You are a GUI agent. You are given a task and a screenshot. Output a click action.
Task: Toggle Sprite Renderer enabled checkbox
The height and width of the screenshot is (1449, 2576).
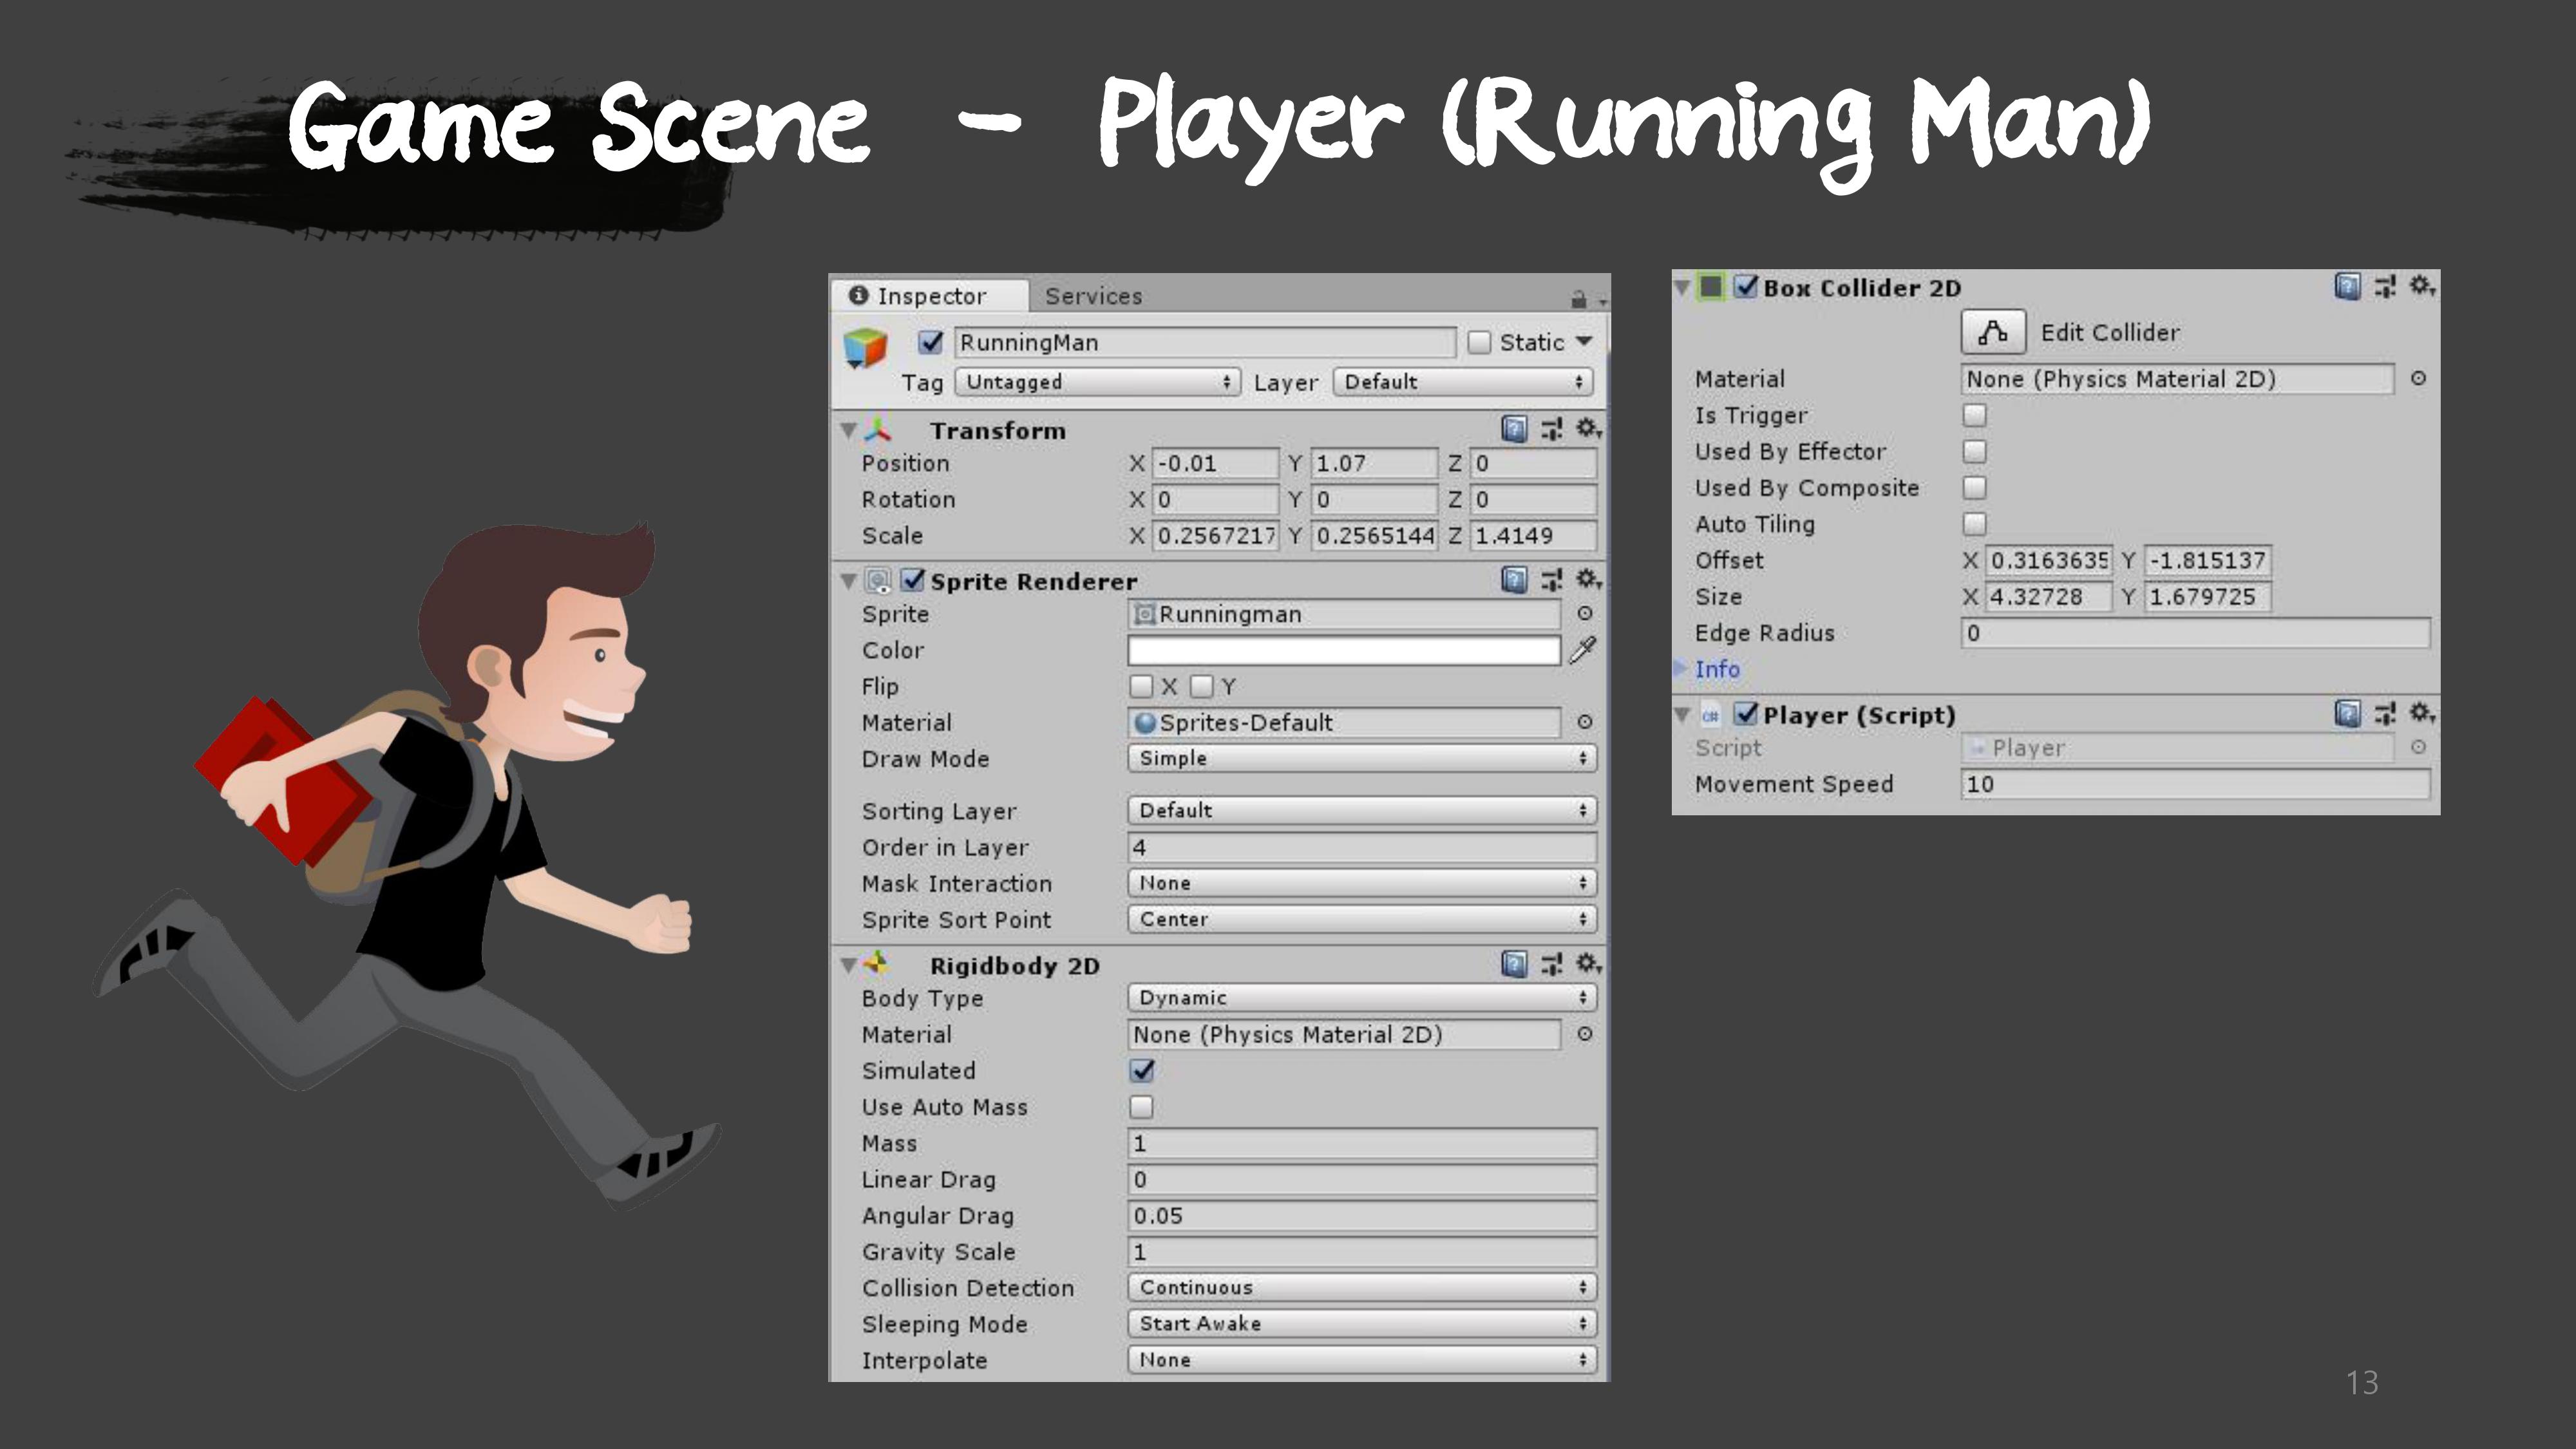click(x=912, y=580)
